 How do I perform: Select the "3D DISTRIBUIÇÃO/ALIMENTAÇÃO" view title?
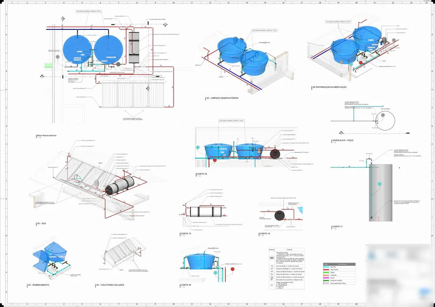pos(329,87)
